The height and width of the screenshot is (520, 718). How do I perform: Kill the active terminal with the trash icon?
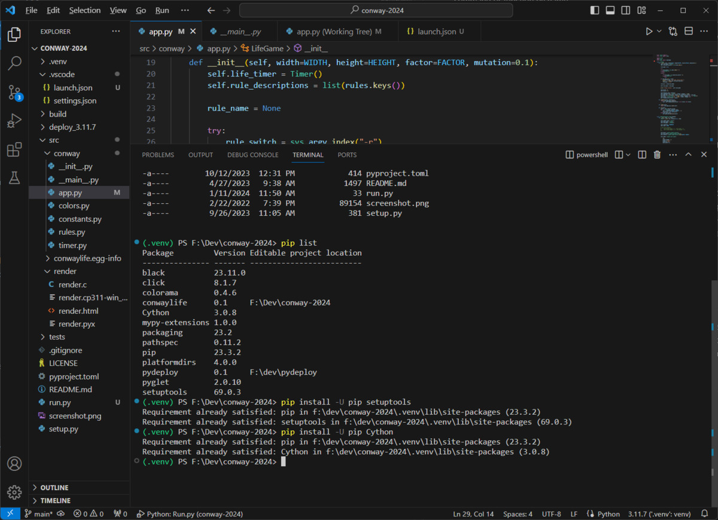point(657,154)
